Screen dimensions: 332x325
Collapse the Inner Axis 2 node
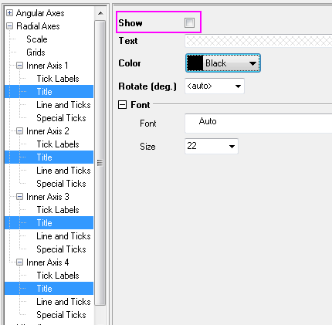click(19, 131)
